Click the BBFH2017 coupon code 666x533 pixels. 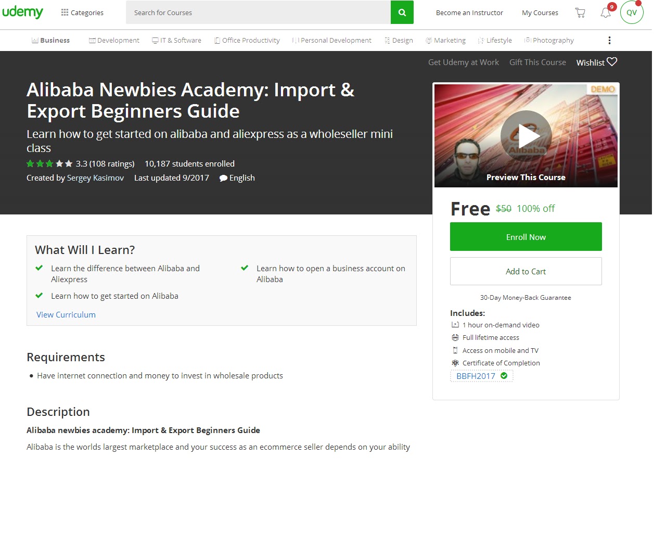476,376
